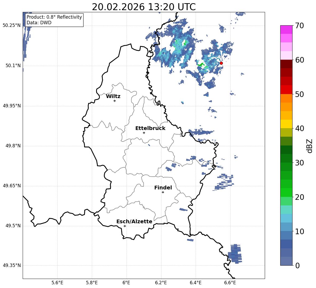Screen dimensions: 316x288
Task: Click the 50.25°N latitude label
Action: click(12, 26)
